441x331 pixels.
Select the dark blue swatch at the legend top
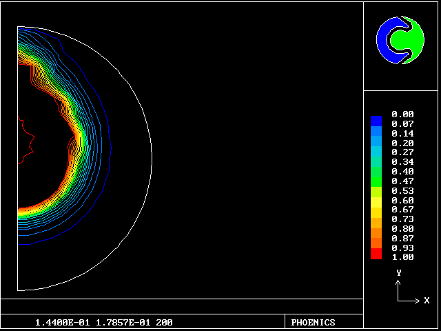pyautogui.click(x=376, y=121)
